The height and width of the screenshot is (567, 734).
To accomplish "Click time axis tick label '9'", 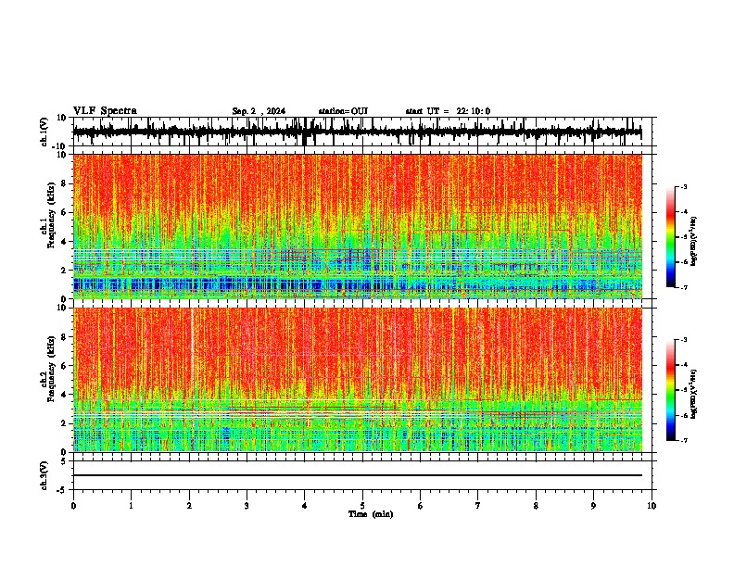I will pos(593,506).
